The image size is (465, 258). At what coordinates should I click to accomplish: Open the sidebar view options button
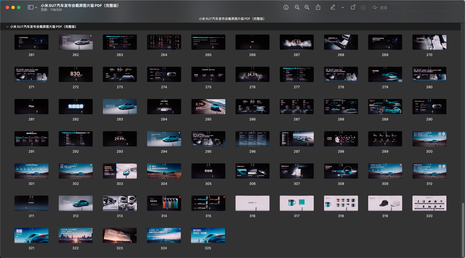(31, 7)
